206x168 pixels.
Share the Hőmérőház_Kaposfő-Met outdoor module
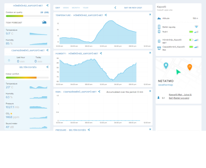(x=47, y=6)
